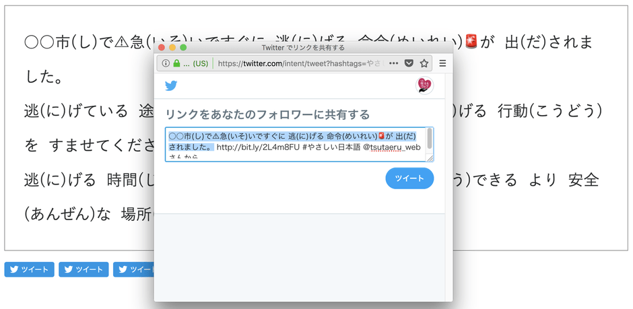
Task: Minimize the popup with yellow button
Action: 172,48
